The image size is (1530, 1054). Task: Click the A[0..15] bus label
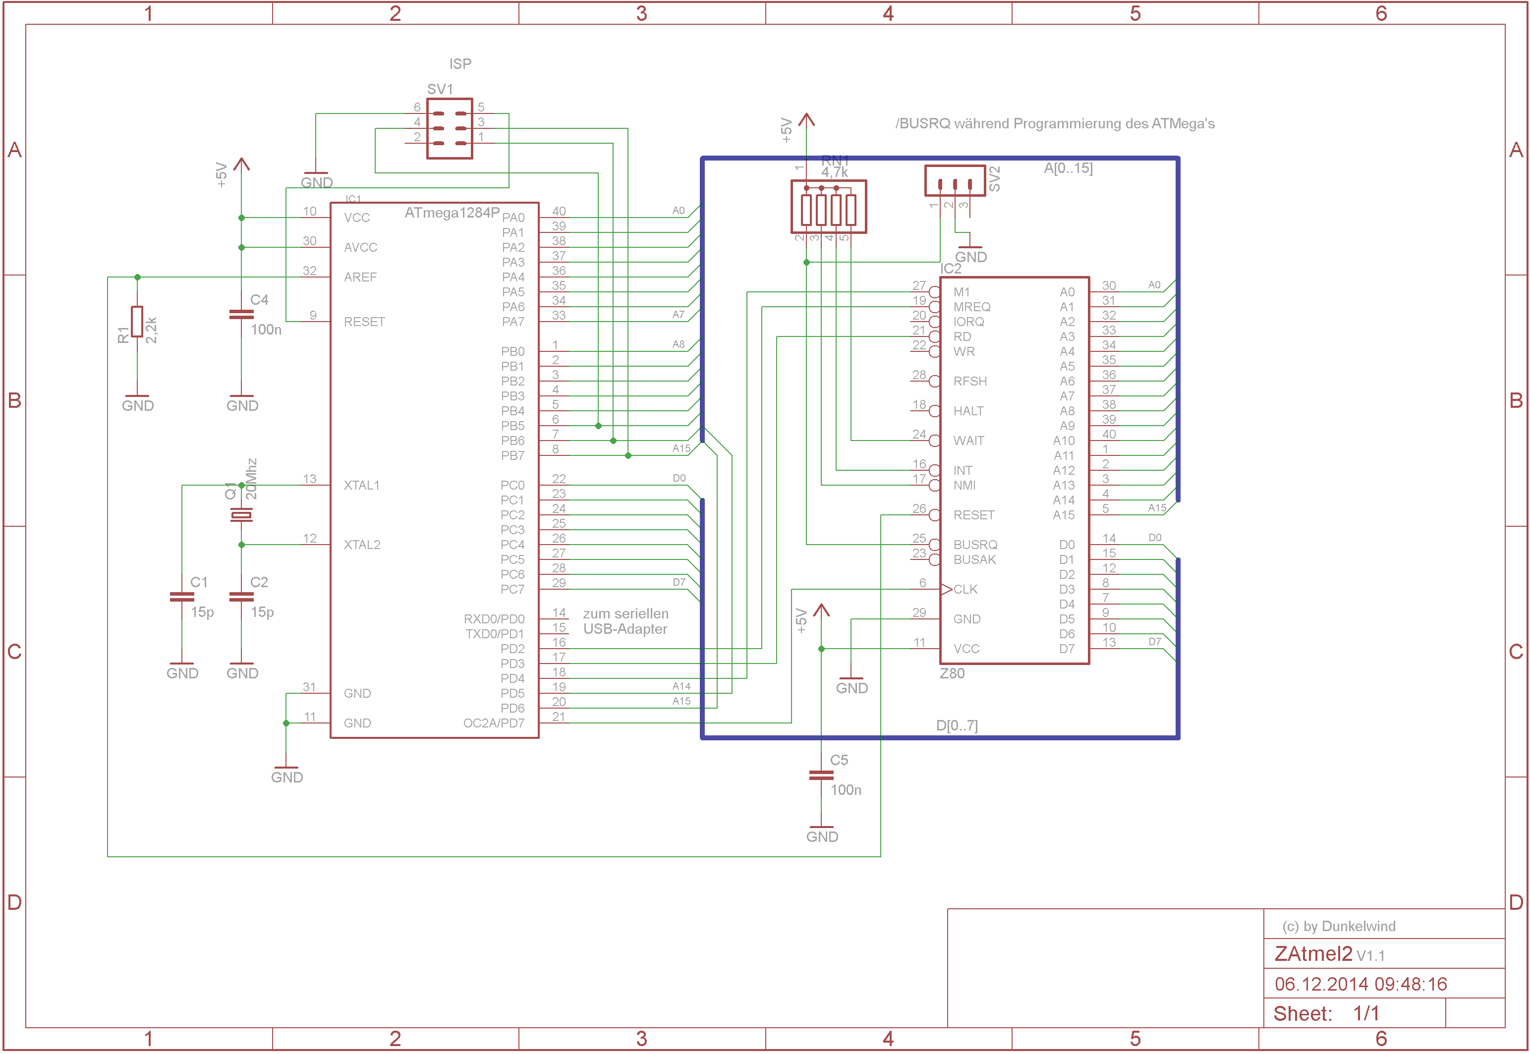(1068, 168)
